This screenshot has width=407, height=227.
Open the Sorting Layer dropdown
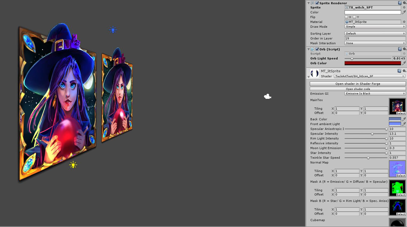(375, 34)
